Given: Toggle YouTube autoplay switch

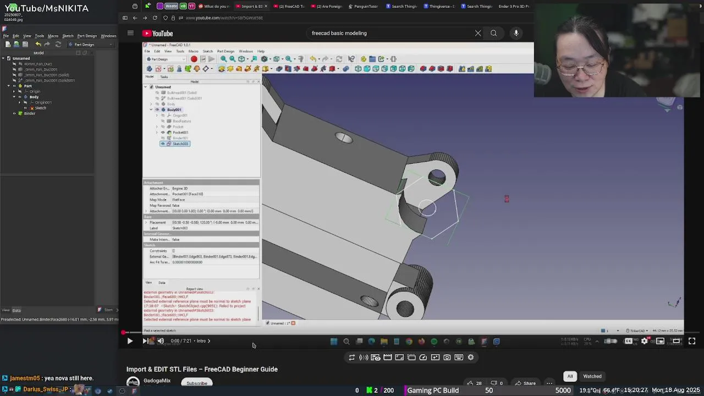Looking at the screenshot, I should coord(610,341).
